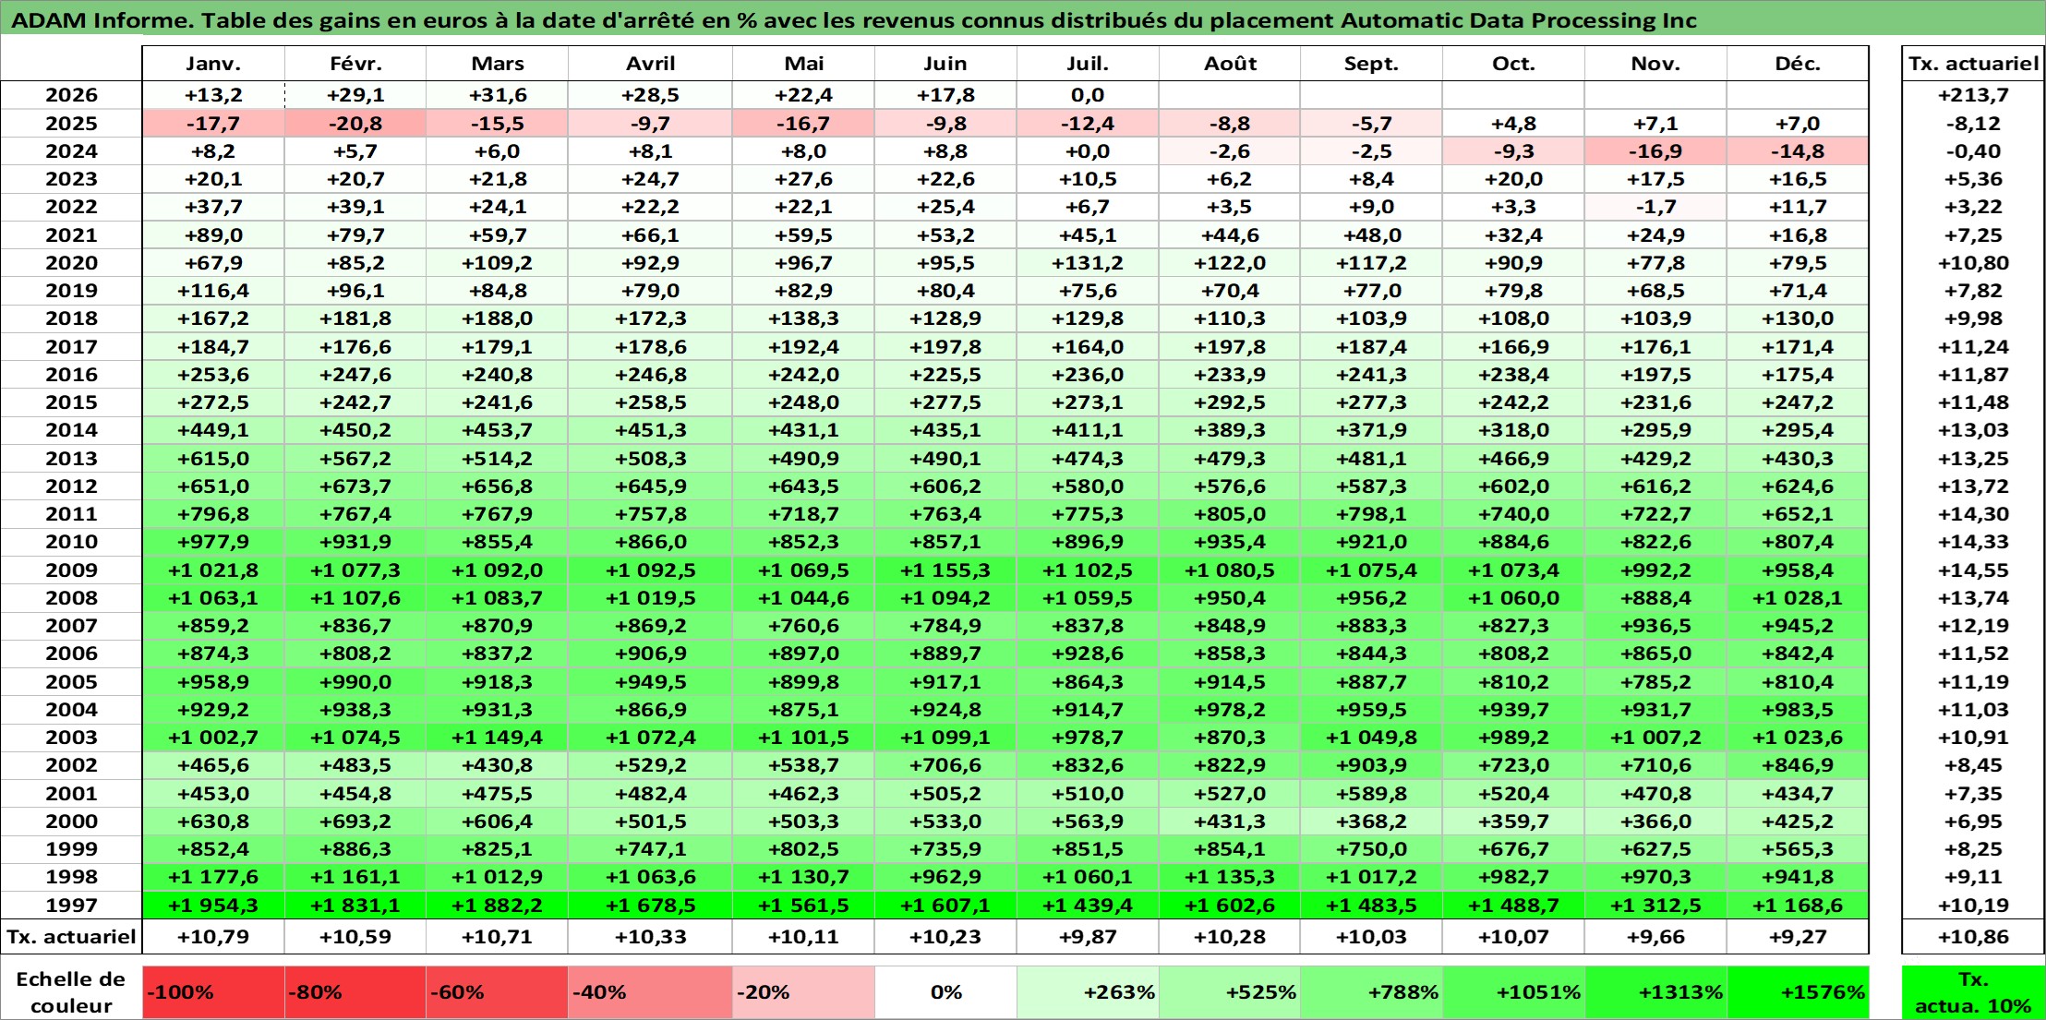Select the "+292,5" cell in row 2015
This screenshot has width=2046, height=1020.
[1230, 402]
